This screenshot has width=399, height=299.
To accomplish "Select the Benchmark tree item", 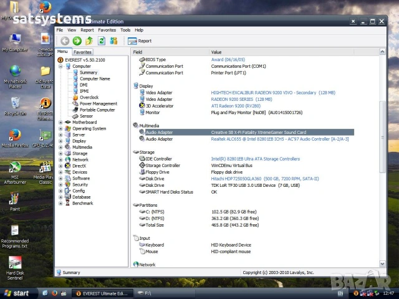I will (x=83, y=203).
